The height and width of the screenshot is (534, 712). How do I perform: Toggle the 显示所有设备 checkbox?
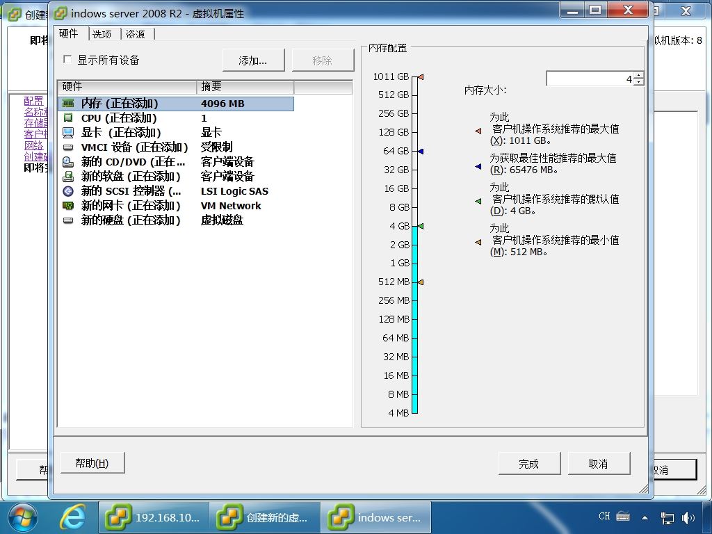[x=67, y=59]
